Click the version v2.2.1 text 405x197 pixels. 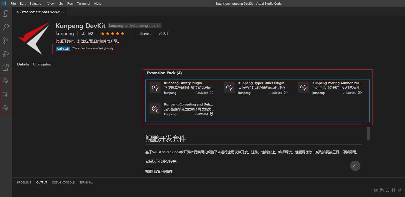coord(163,34)
